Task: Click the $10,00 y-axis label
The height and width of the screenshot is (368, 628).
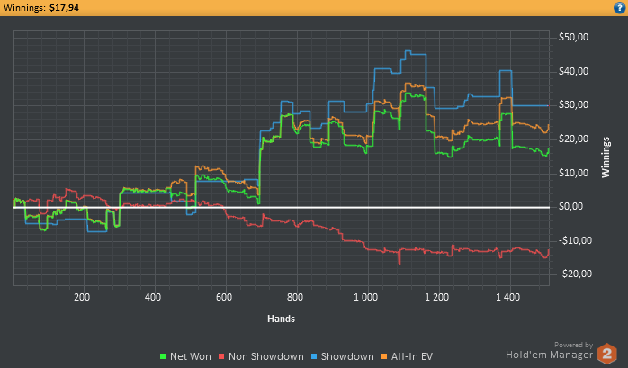Action: (573, 173)
